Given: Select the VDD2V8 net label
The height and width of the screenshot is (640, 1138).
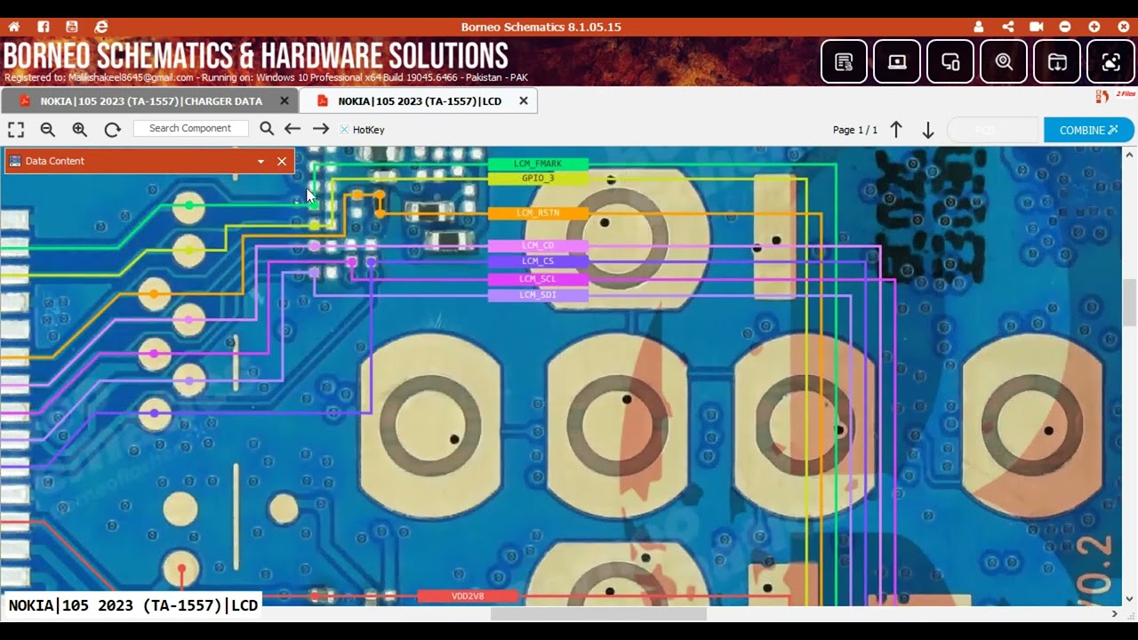Looking at the screenshot, I should click(x=468, y=596).
